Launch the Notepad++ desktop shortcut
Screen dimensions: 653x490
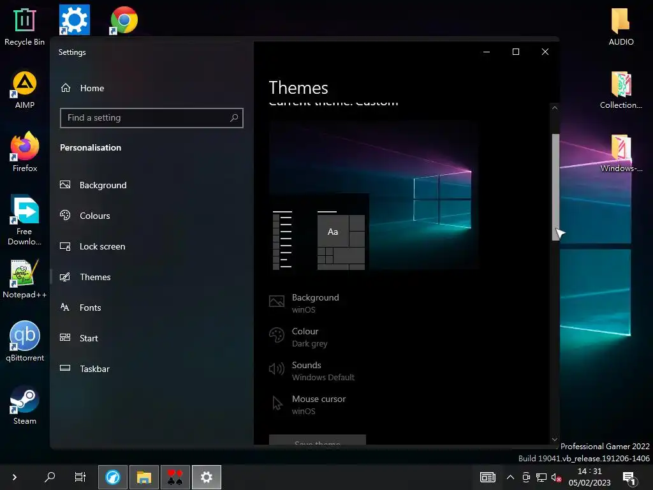[x=24, y=278]
